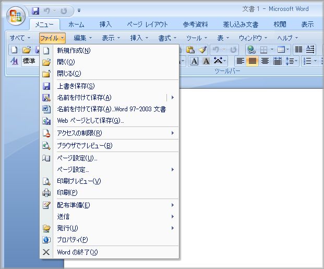Screen dimensions: 324x269
Task: Expand the 送信 submenu
Action: coord(110,217)
